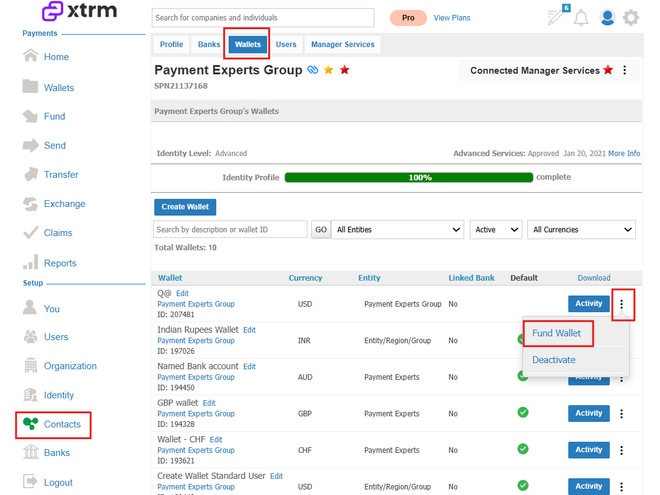This screenshot has height=495, width=660.
Task: Sort by the Wallet column header
Action: pos(170,278)
